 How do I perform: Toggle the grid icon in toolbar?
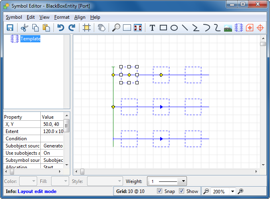coord(86,28)
